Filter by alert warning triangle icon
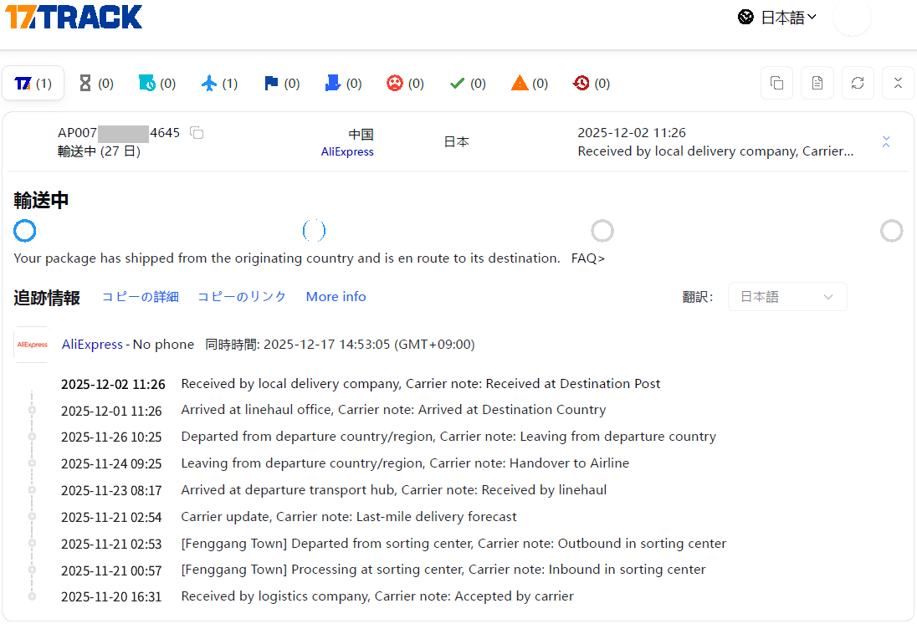This screenshot has height=629, width=917. pos(530,84)
